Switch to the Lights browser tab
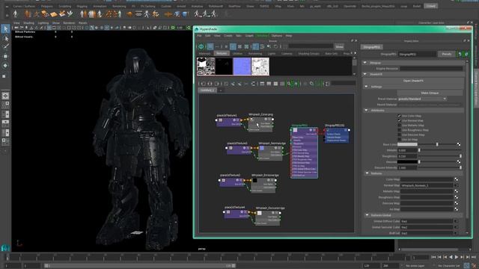This screenshot has width=479, height=269. [x=271, y=53]
